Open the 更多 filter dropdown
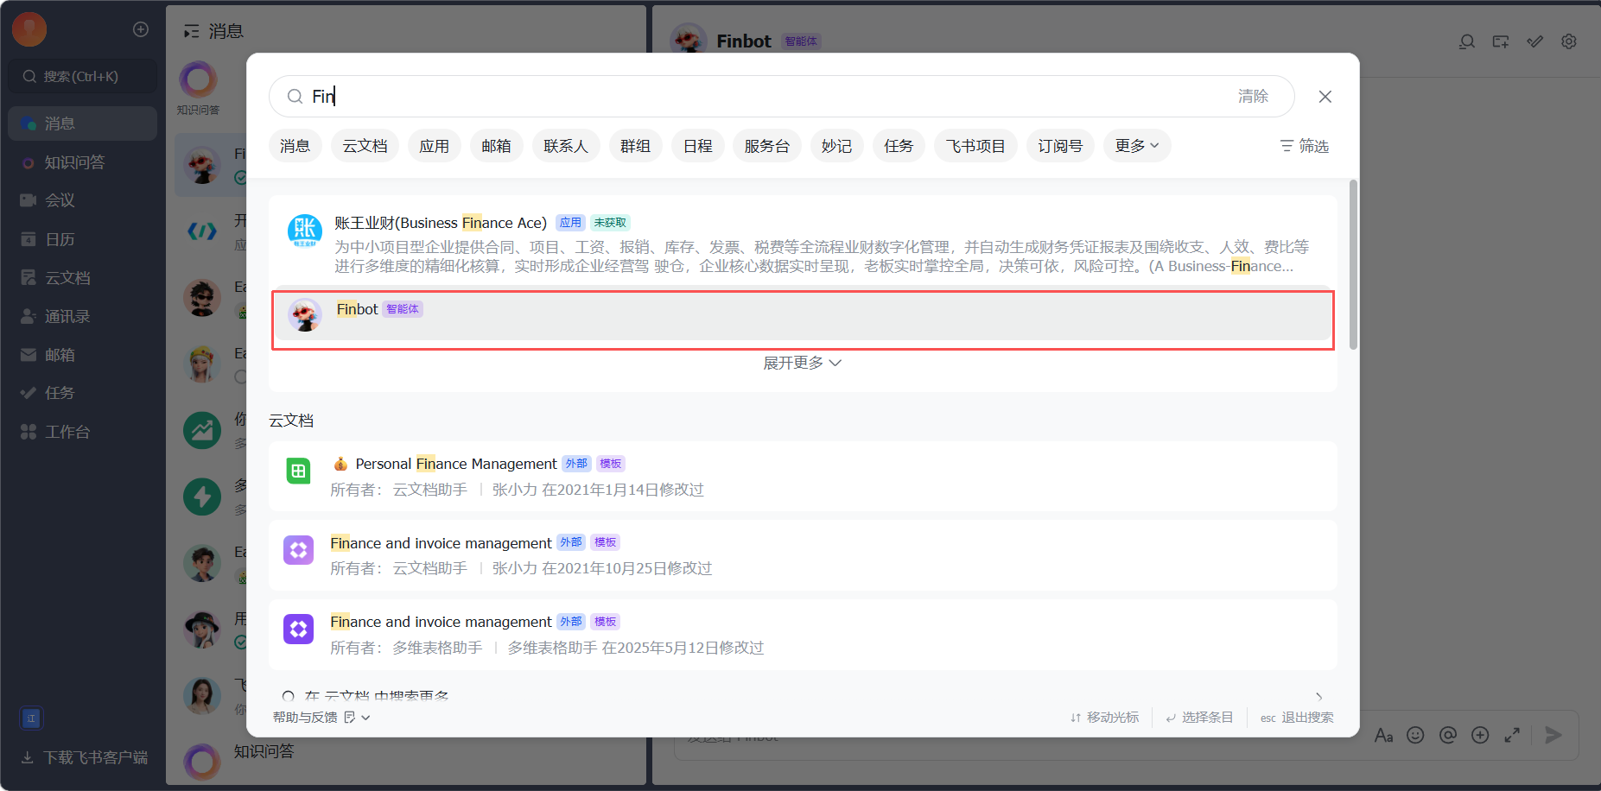 1137,146
